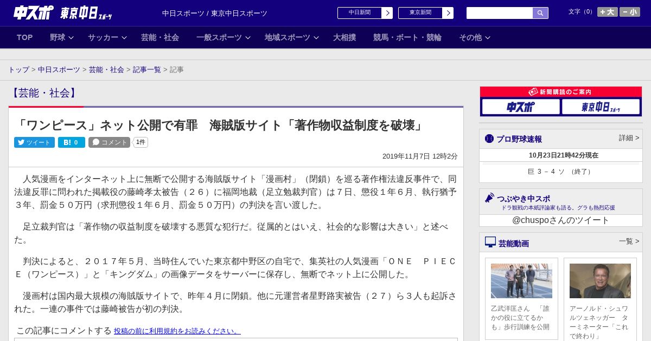This screenshot has height=341, width=651.
Task: Click the monitor icon beside 芸能動画
Action: (x=490, y=242)
